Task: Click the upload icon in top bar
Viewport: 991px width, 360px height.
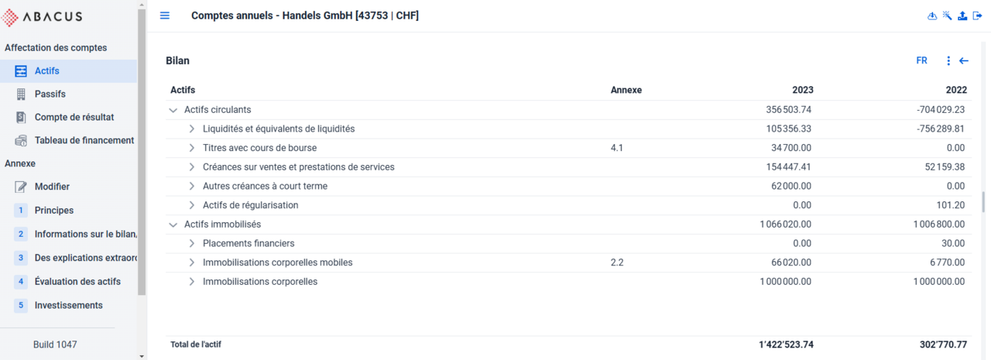Action: click(x=962, y=15)
